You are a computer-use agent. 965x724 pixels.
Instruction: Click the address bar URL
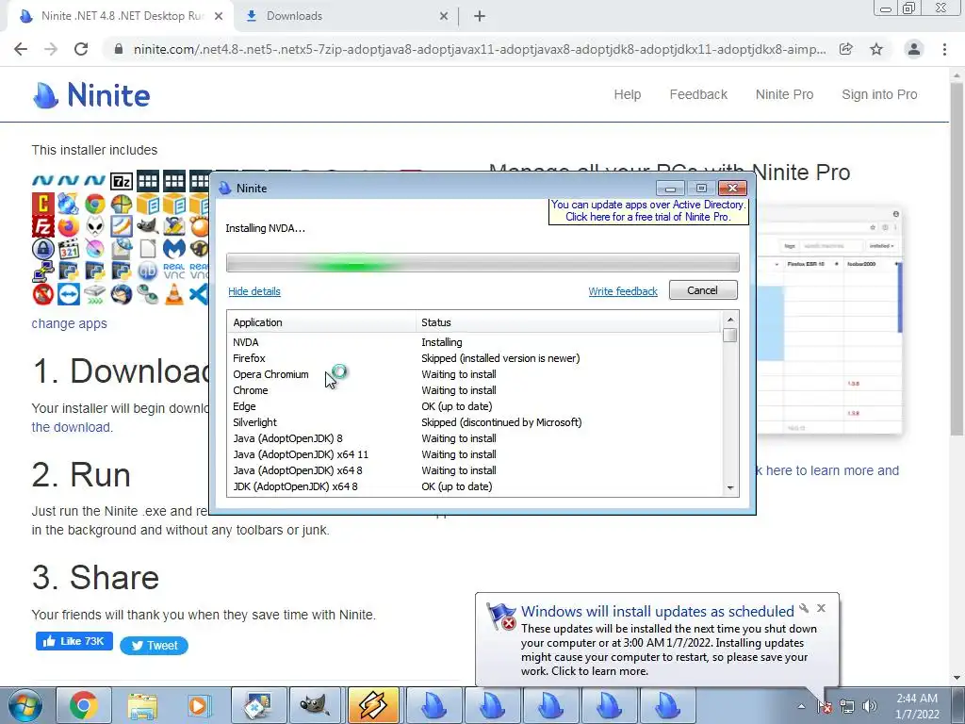click(x=480, y=49)
